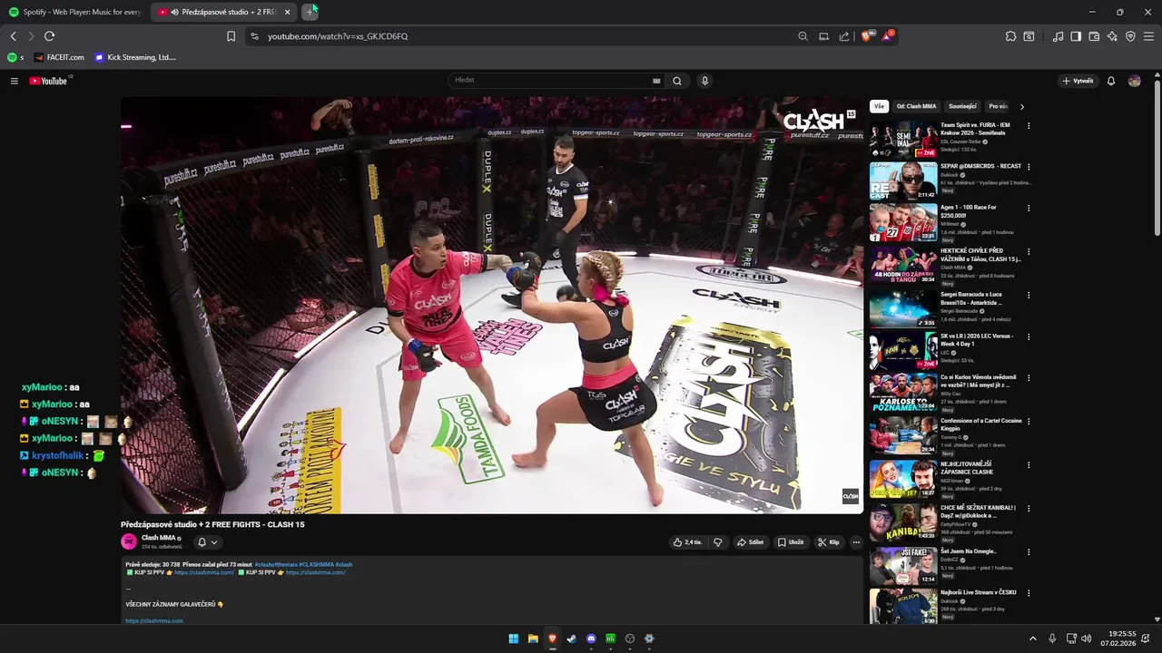Open the YouTube account avatar menu
Viewport: 1162px width, 653px height.
[x=1135, y=81]
